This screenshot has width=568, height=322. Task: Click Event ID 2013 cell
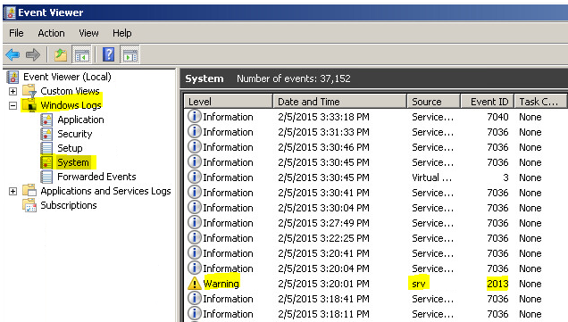click(497, 284)
